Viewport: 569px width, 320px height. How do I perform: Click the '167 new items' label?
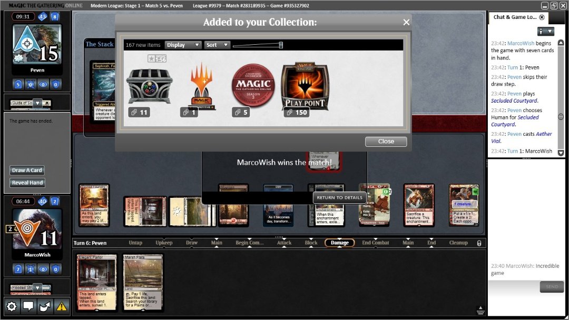[x=143, y=45]
